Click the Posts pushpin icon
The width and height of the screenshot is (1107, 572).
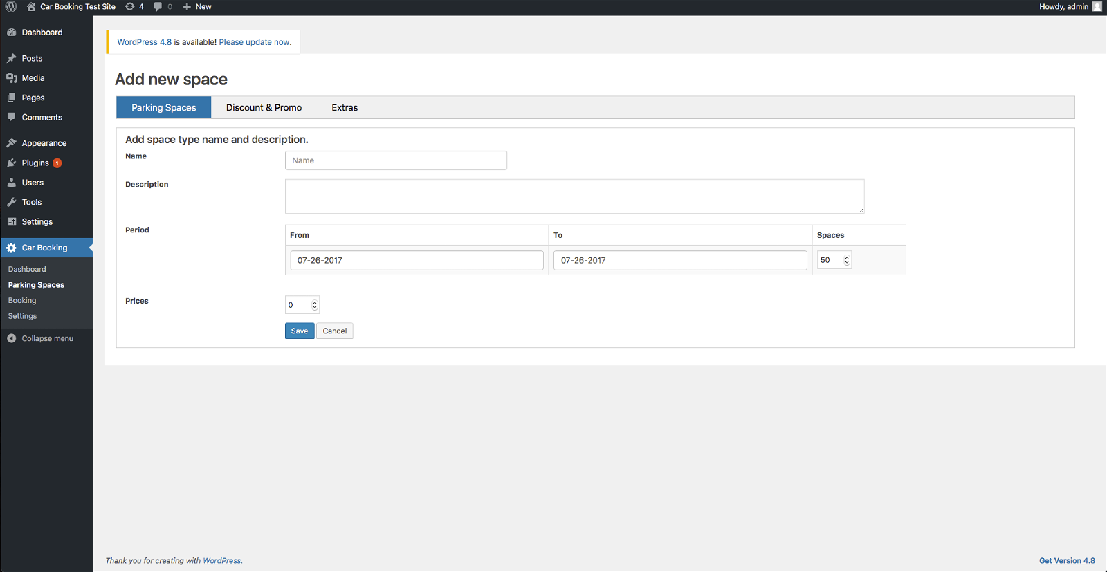pos(12,59)
